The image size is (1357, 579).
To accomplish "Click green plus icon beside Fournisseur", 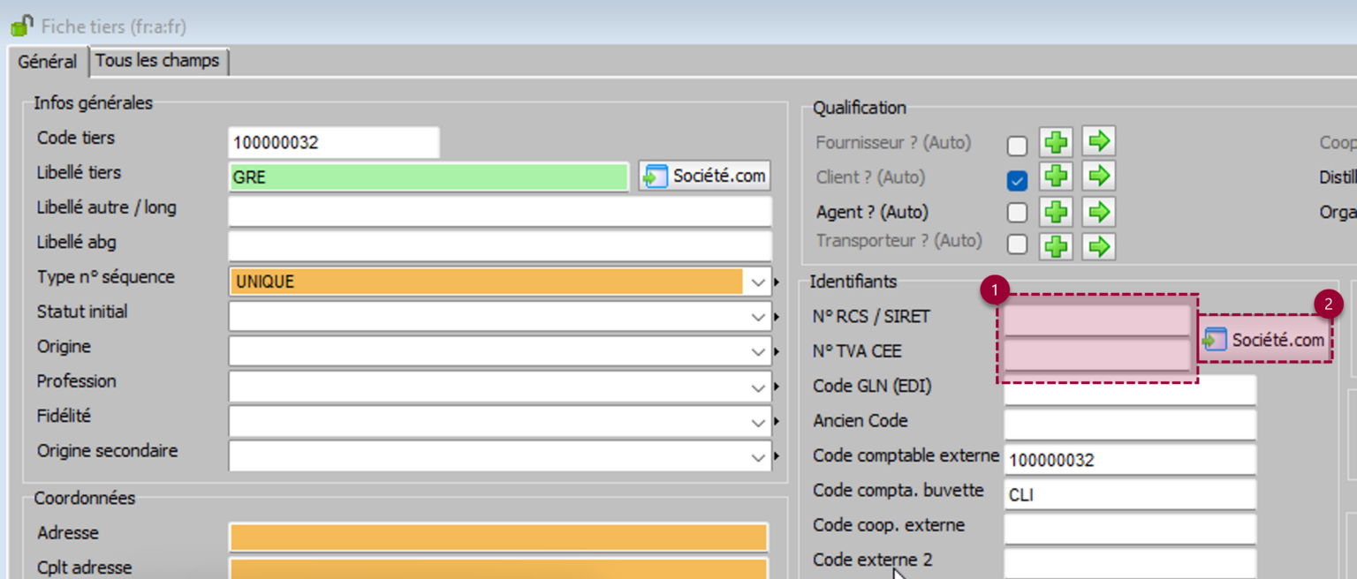I will tap(1056, 142).
